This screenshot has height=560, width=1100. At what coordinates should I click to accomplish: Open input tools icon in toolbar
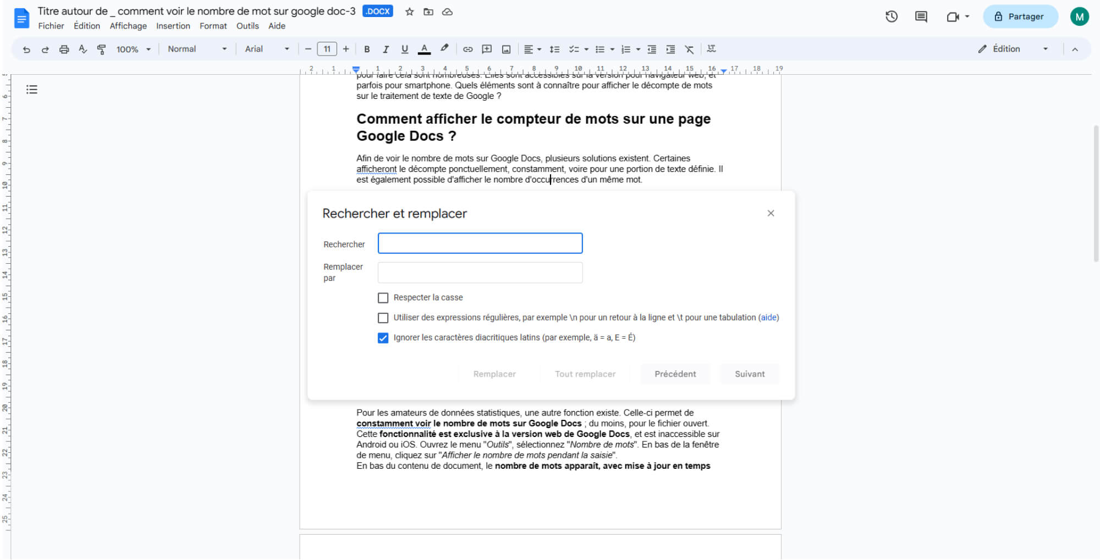click(x=711, y=49)
